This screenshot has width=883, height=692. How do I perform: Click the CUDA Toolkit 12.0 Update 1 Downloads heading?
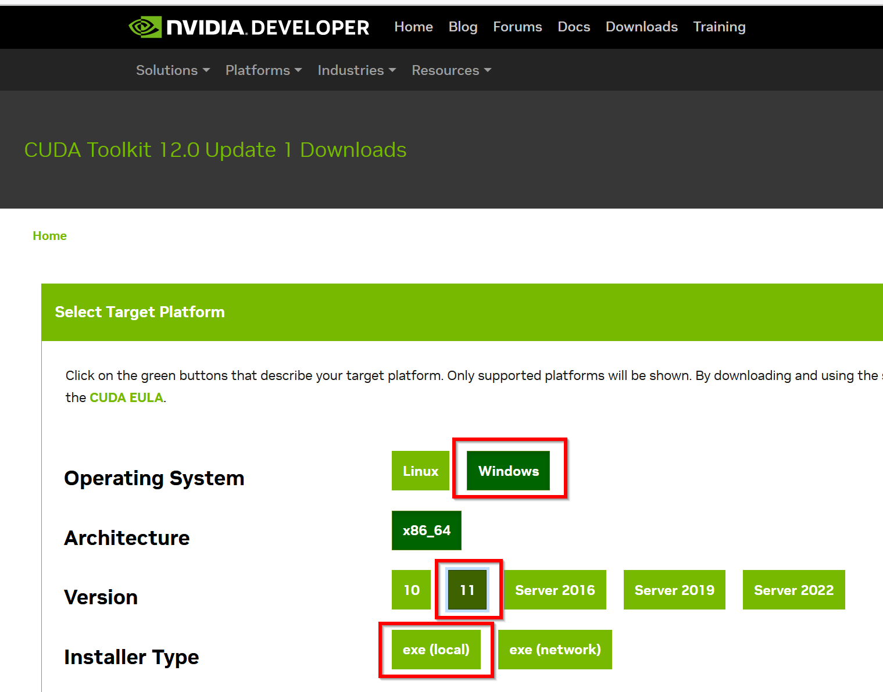tap(215, 150)
